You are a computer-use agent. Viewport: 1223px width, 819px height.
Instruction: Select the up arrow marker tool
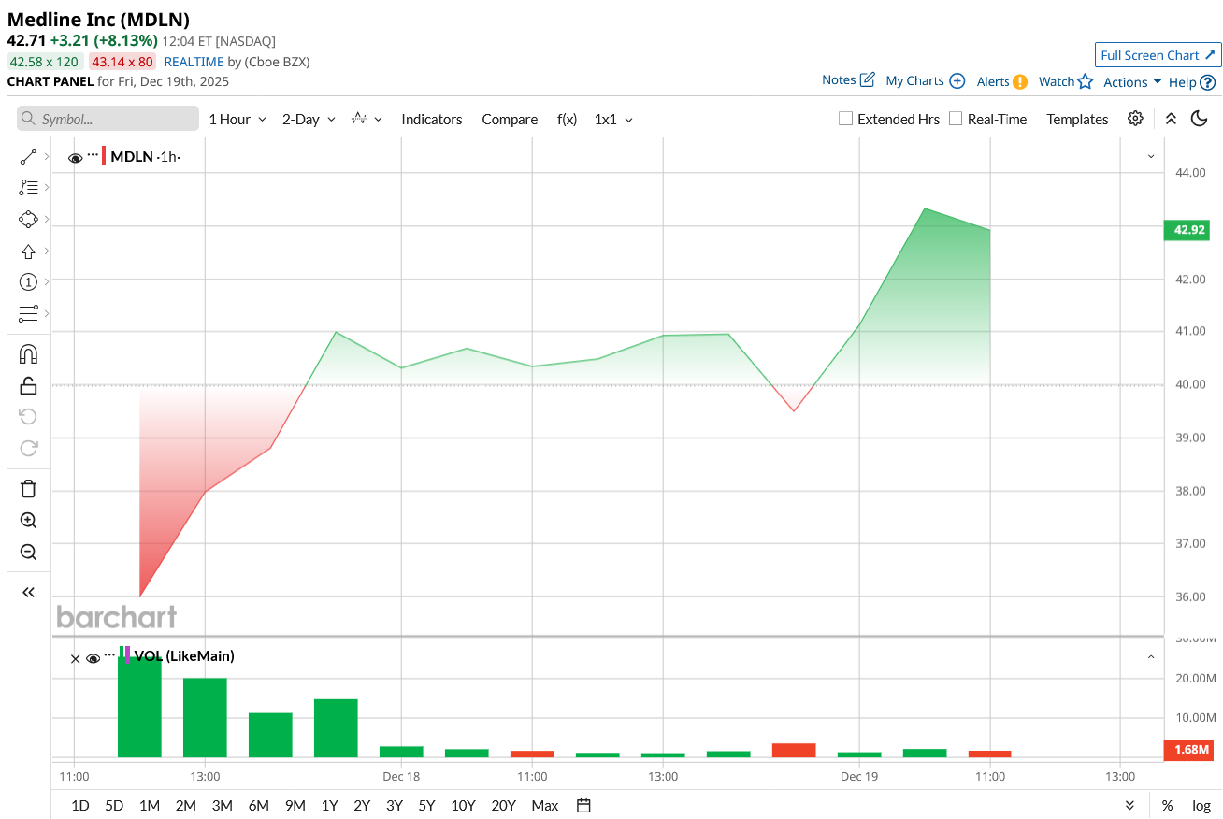click(x=28, y=251)
